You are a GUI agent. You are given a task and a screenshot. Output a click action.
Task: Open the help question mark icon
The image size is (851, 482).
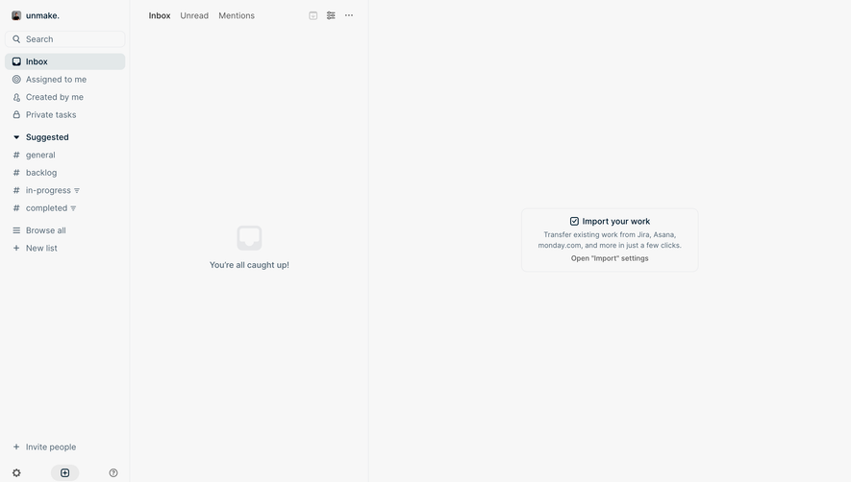pos(113,472)
